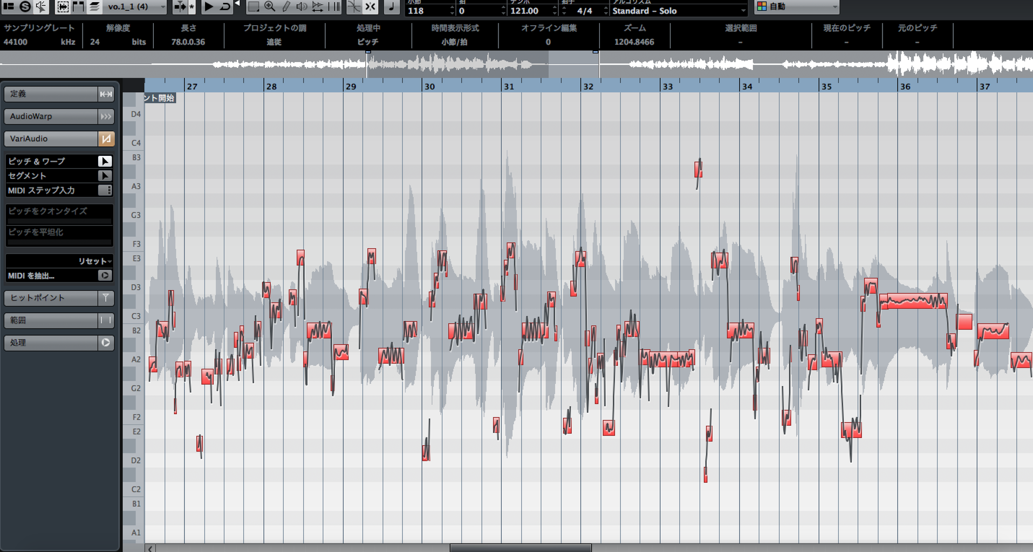Click the overview waveform thumbnail strip

(516, 64)
